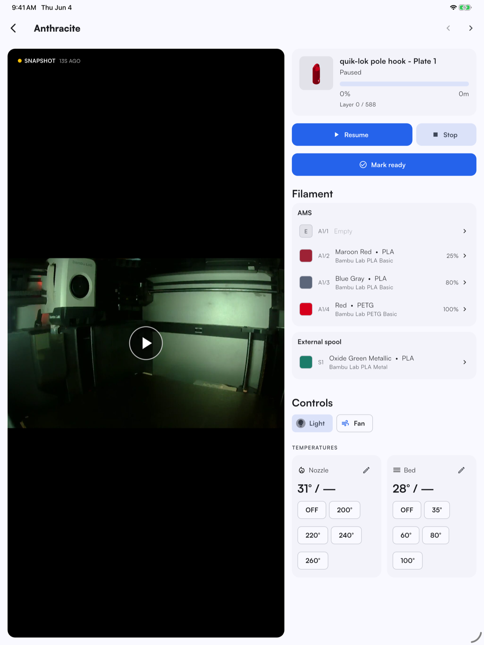Screen dimensions: 484x645
Task: Edit the Bed temperature with pencil icon
Action: 461,470
